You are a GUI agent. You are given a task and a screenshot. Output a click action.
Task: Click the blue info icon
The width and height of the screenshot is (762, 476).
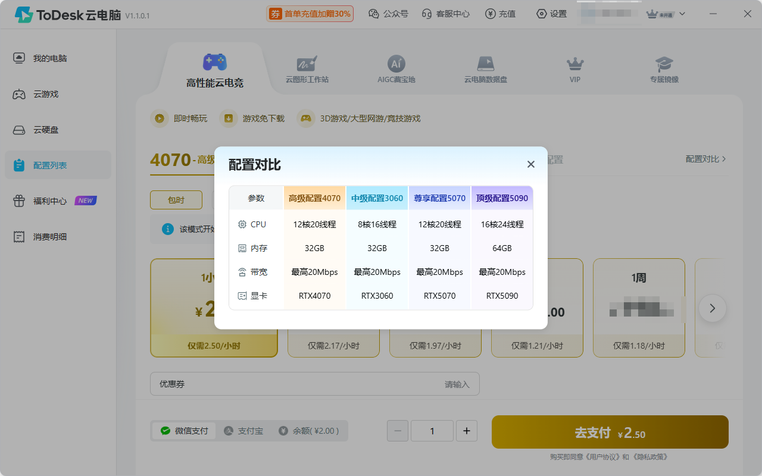[168, 229]
